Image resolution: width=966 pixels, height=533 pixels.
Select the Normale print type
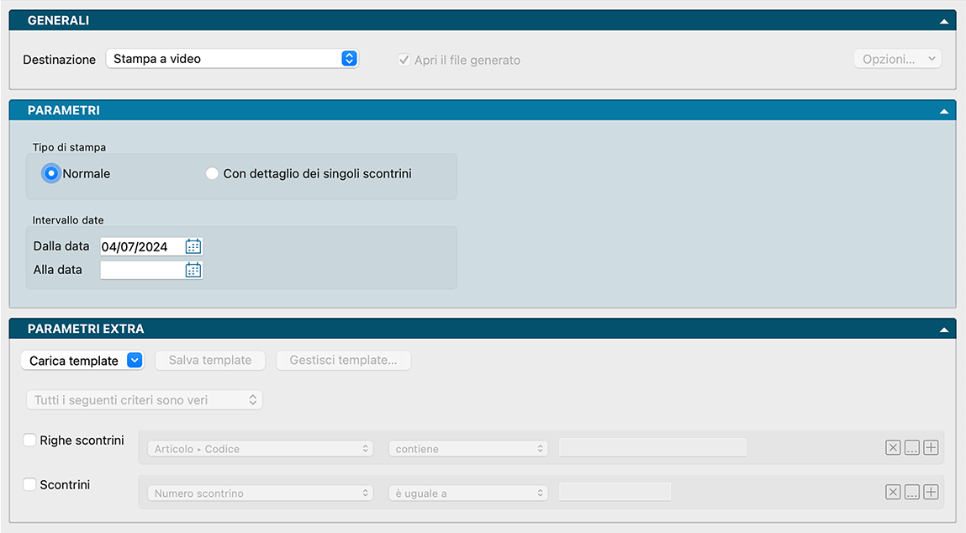[52, 173]
